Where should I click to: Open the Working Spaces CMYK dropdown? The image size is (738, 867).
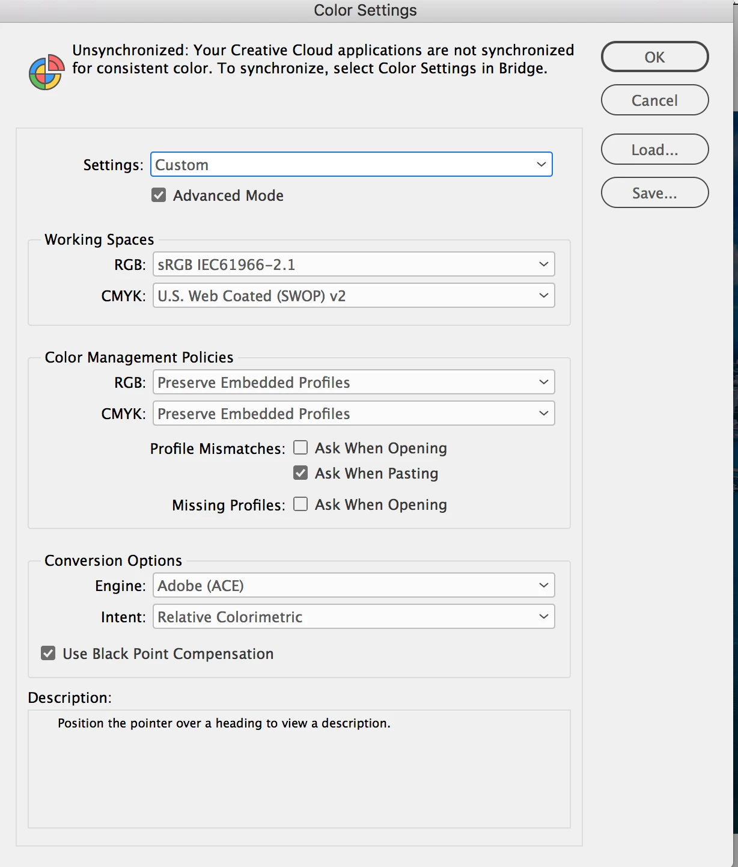pyautogui.click(x=354, y=295)
